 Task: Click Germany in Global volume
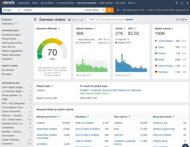point(163,72)
